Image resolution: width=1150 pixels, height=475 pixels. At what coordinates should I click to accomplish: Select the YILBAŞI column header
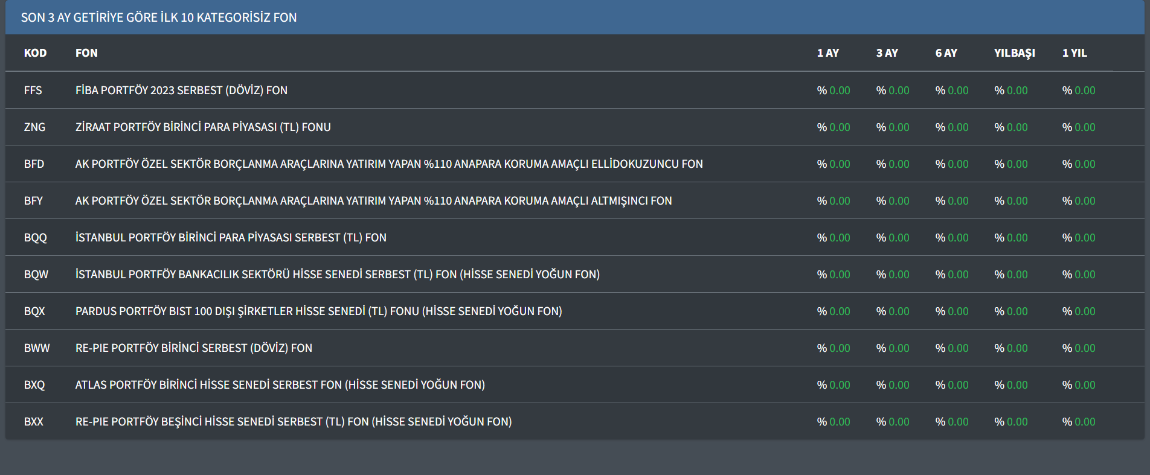click(1014, 53)
